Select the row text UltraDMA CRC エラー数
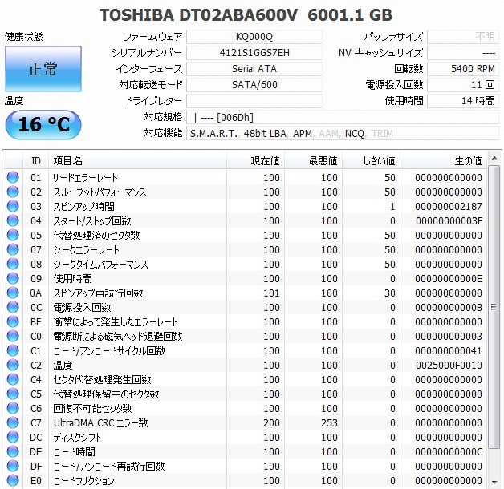Image resolution: width=504 pixels, height=489 pixels. click(x=100, y=422)
